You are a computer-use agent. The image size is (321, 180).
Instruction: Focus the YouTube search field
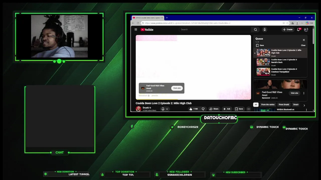tap(215, 29)
